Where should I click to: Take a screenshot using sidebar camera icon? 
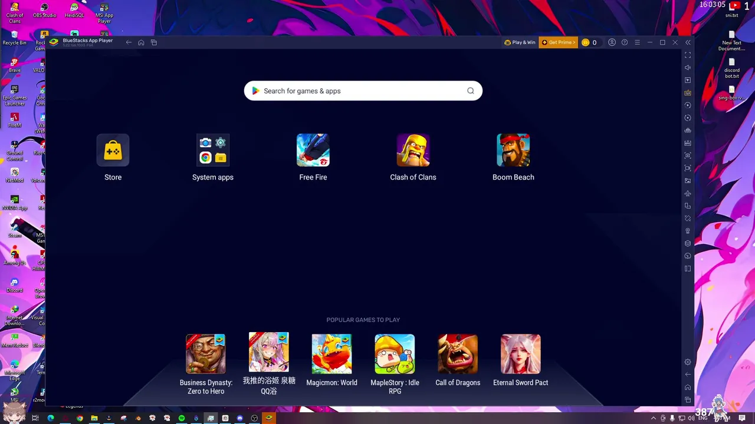coord(688,155)
